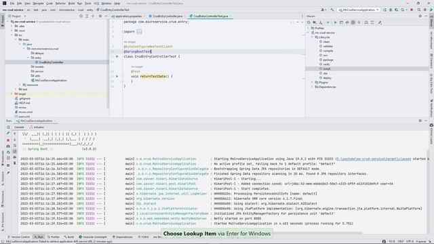Open the VCS menu
The width and height of the screenshot is (434, 244).
(x=96, y=3)
